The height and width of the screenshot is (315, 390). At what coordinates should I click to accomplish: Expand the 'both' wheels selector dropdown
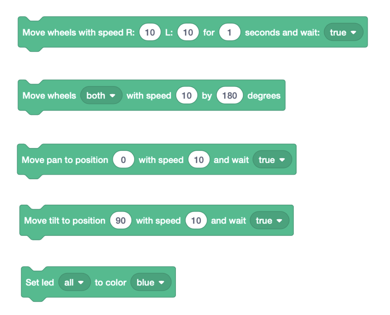(x=101, y=96)
